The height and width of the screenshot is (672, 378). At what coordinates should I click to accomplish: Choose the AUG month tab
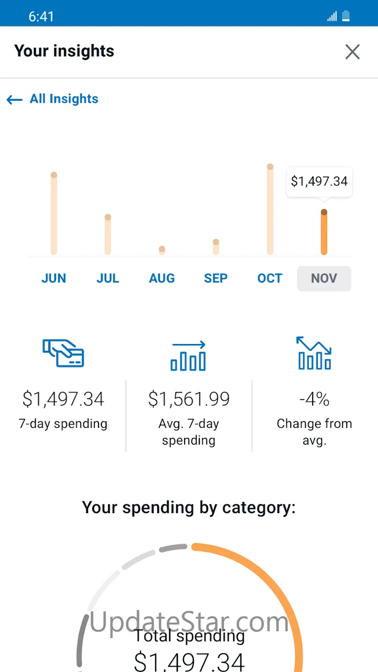coord(162,278)
